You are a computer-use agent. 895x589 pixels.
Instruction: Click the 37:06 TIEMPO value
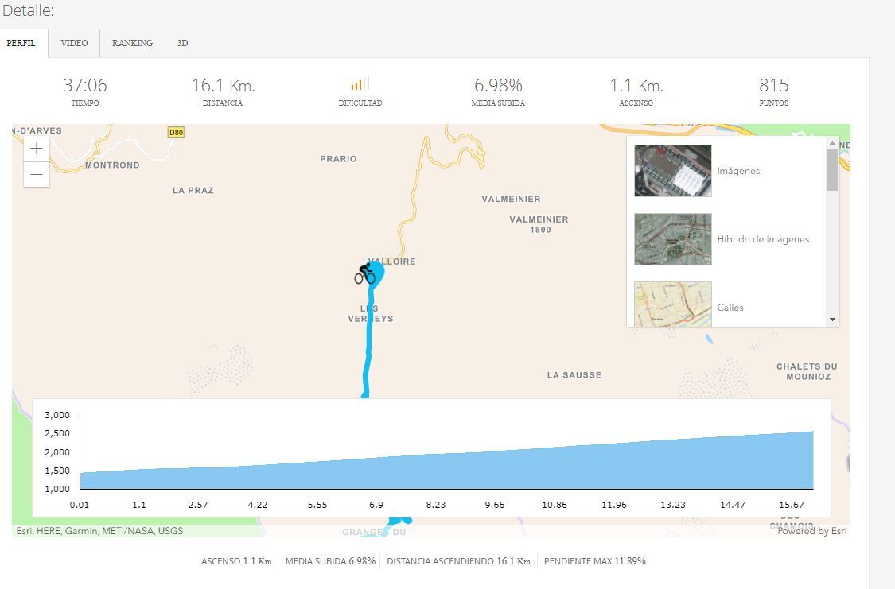[85, 86]
